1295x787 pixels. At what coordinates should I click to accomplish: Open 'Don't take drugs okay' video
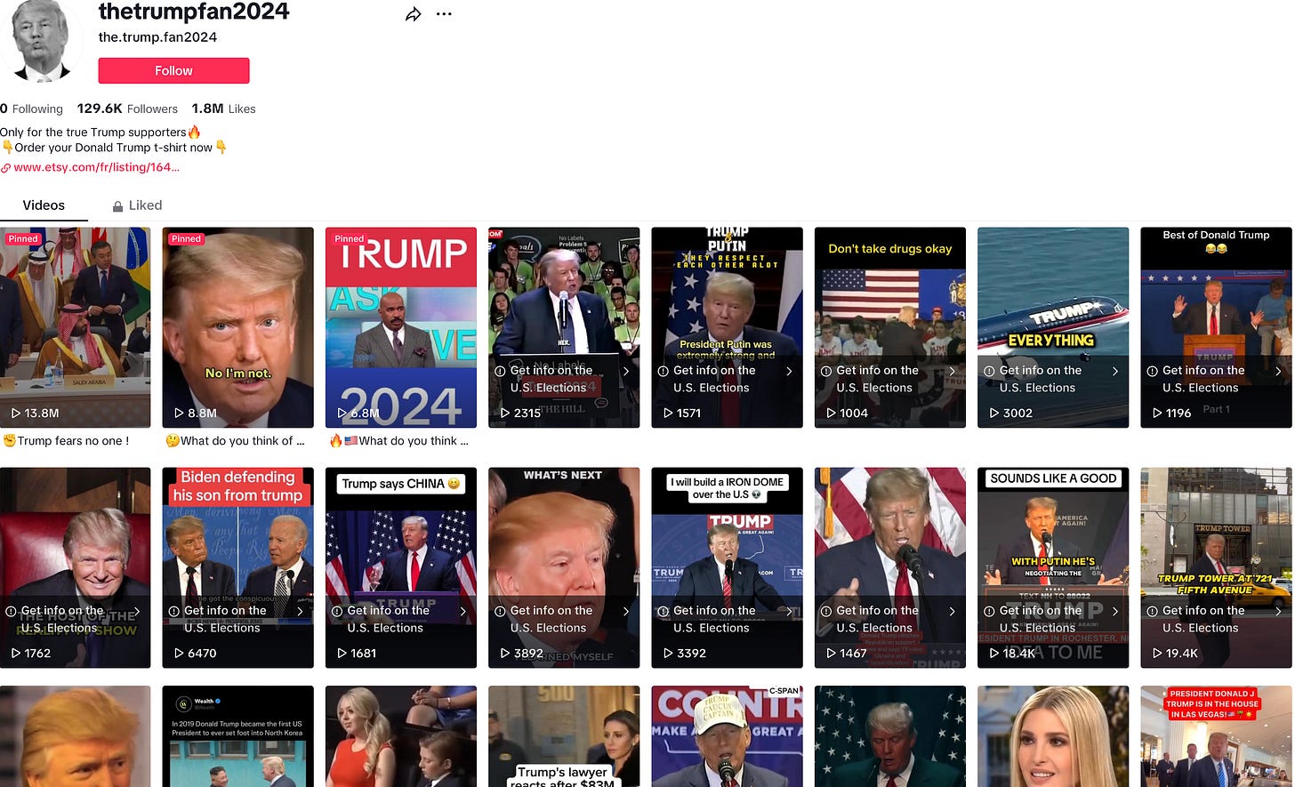click(x=890, y=327)
